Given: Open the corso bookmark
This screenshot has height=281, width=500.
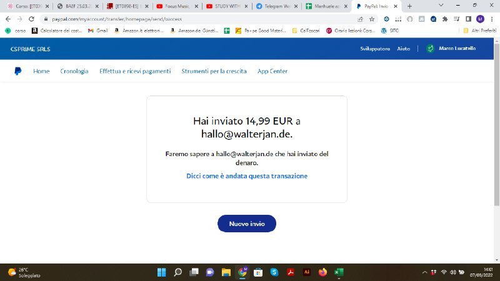Looking at the screenshot, I should [16, 31].
